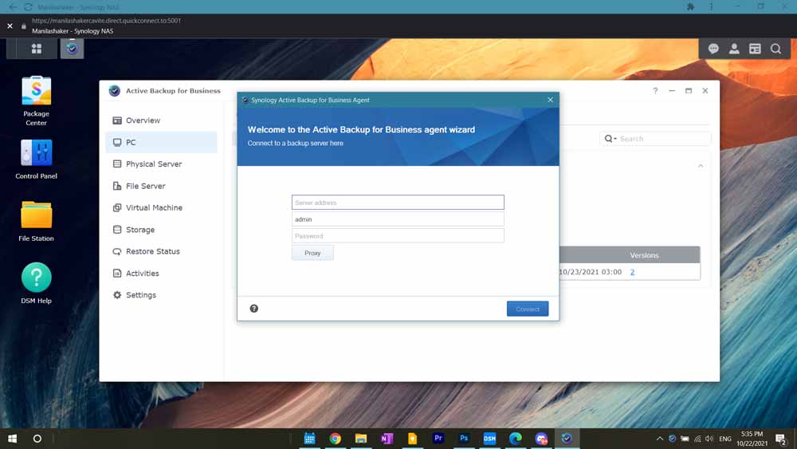The height and width of the screenshot is (449, 797).
Task: Open calendar app from taskbar
Action: [309, 439]
